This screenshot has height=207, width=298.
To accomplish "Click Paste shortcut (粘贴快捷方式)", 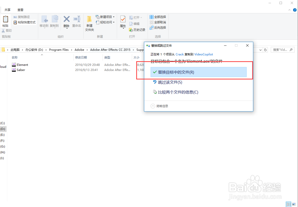I will (x=24, y=22).
